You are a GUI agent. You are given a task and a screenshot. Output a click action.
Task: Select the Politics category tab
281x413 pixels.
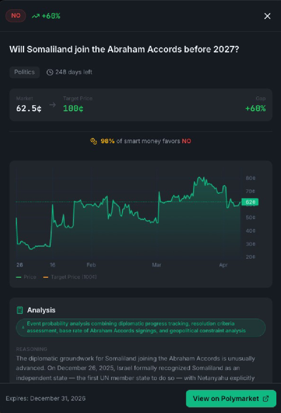tap(24, 72)
